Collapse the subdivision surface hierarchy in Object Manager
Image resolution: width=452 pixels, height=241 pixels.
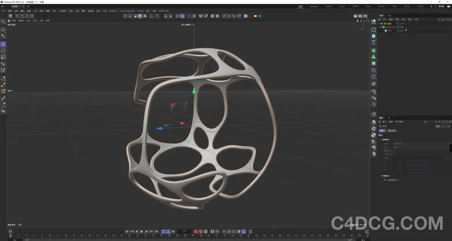[x=379, y=23]
